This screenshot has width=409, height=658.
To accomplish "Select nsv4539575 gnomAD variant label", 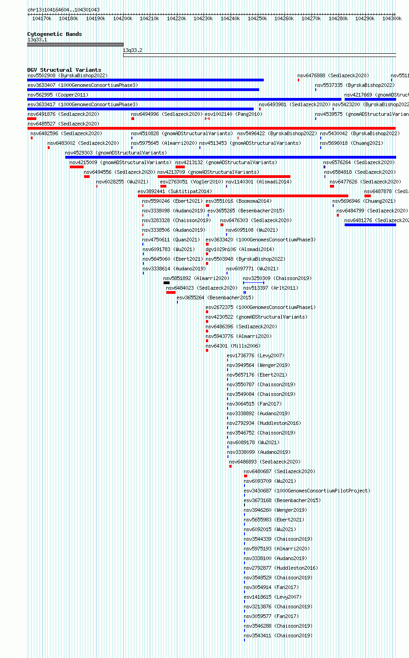I will (362, 114).
